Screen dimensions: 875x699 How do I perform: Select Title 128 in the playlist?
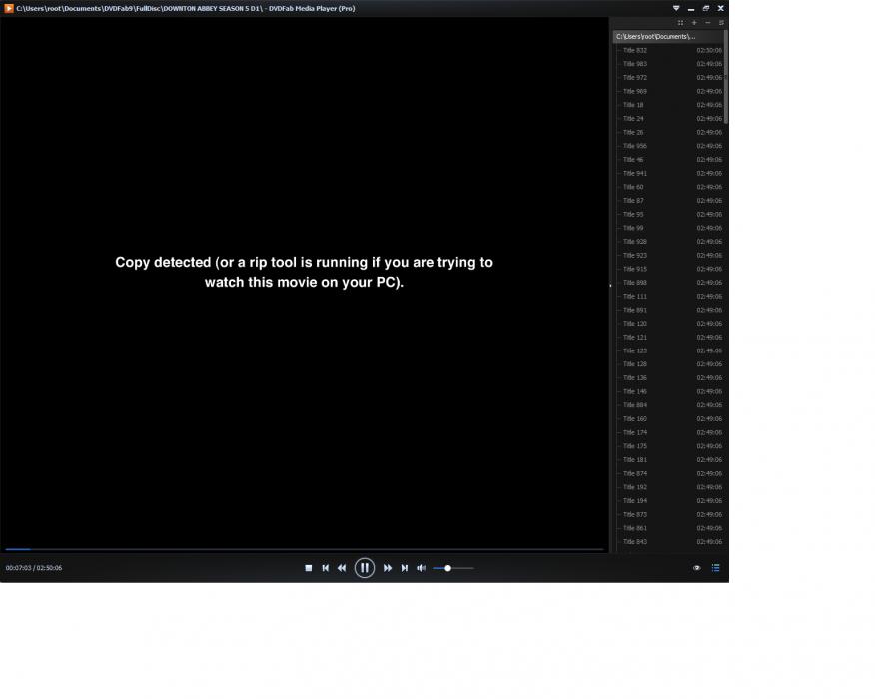pyautogui.click(x=669, y=364)
